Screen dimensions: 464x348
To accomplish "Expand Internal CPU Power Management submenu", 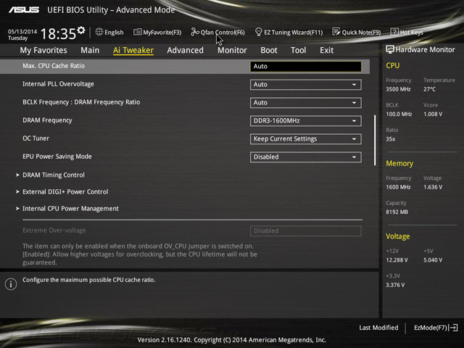I will pyautogui.click(x=67, y=209).
